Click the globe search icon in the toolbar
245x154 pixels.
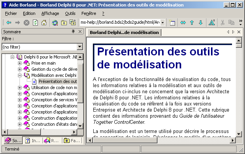coord(55,23)
